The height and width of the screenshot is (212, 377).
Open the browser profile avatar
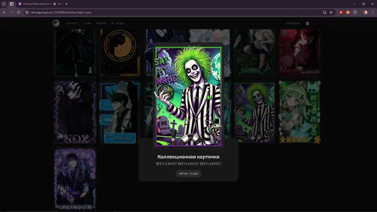click(x=365, y=12)
